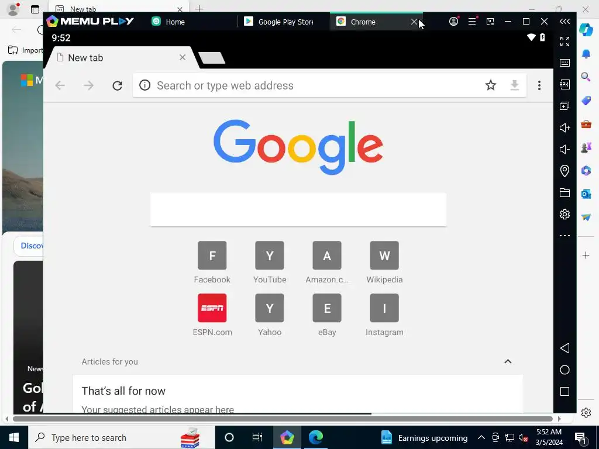This screenshot has height=449, width=599.
Task: Open search icon in Edge sidebar
Action: (x=586, y=77)
